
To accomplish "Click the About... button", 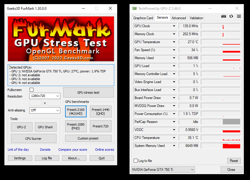I will (74, 158).
